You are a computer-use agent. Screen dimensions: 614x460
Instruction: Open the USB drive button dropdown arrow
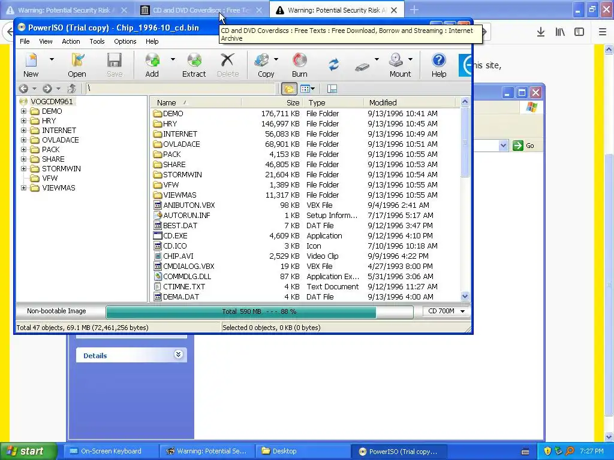point(377,59)
